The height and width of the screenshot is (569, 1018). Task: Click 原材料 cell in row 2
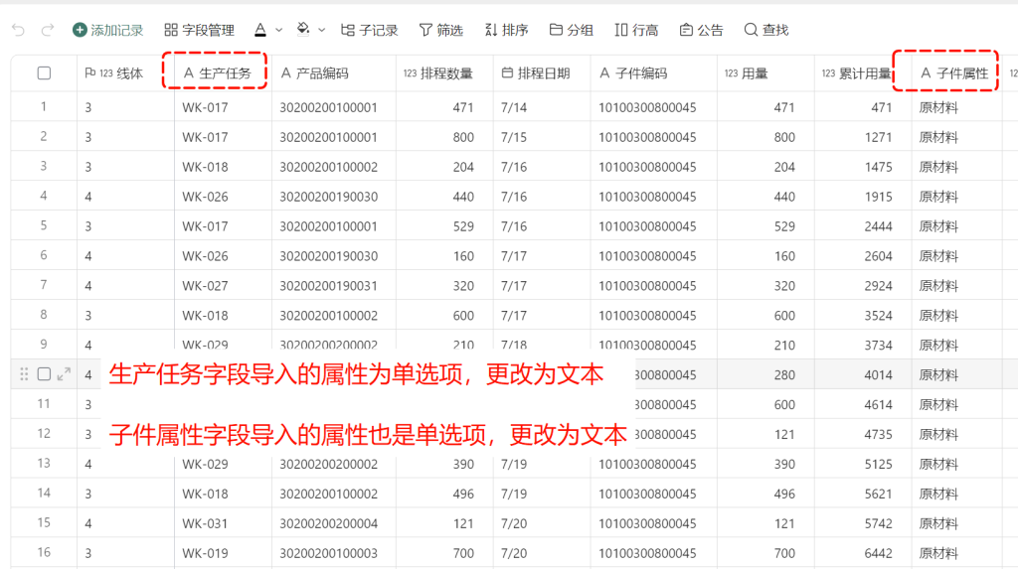[x=957, y=138]
